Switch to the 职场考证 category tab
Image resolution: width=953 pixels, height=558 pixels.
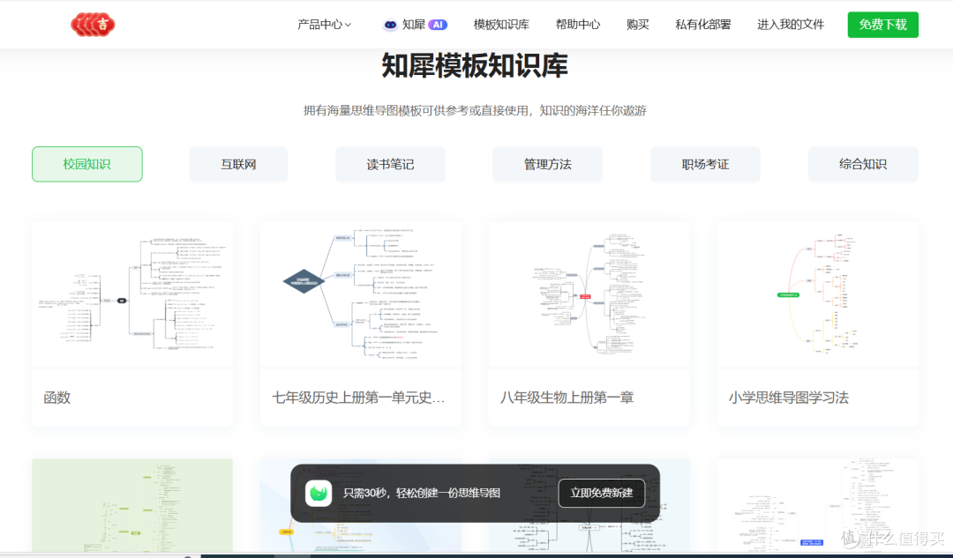705,164
